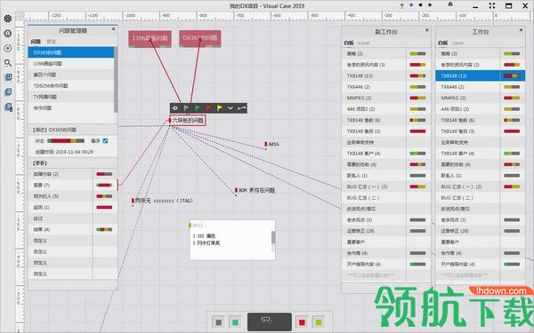Open the settings gear in left sidebar
The height and width of the screenshot is (333, 534).
pyautogui.click(x=7, y=19)
